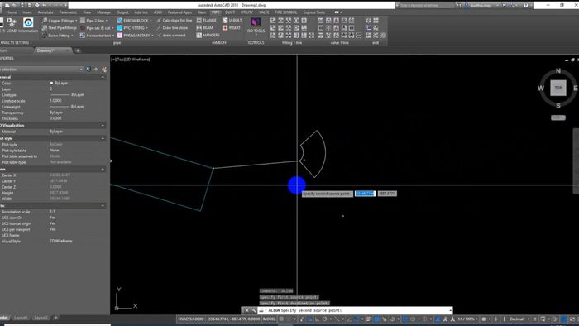Screen dimensions: 579x326
Task: Click the highlighted X coordinate input field
Action: (366, 194)
